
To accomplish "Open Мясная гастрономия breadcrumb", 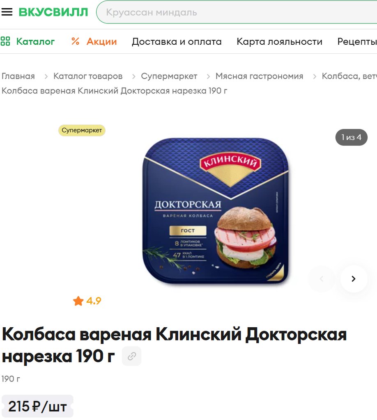I will 259,76.
